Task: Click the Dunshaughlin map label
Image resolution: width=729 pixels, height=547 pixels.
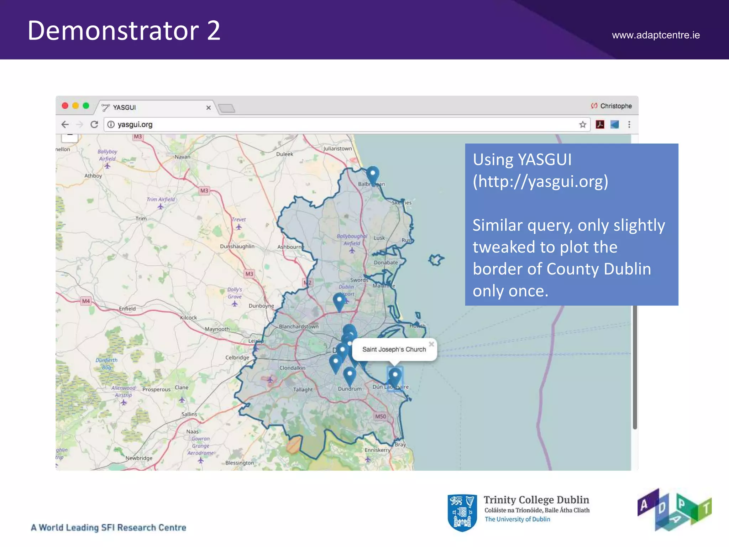Action: click(237, 246)
